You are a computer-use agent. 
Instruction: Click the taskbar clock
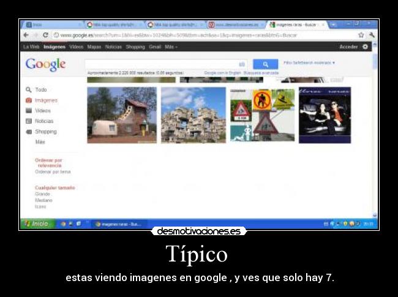[368, 224]
